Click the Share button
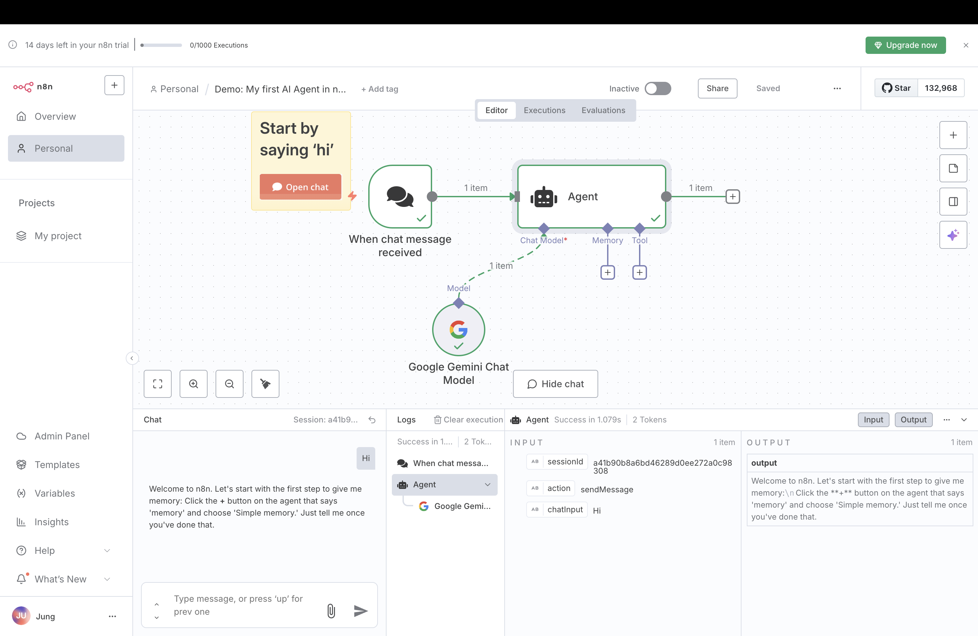This screenshot has width=978, height=636. coord(717,88)
